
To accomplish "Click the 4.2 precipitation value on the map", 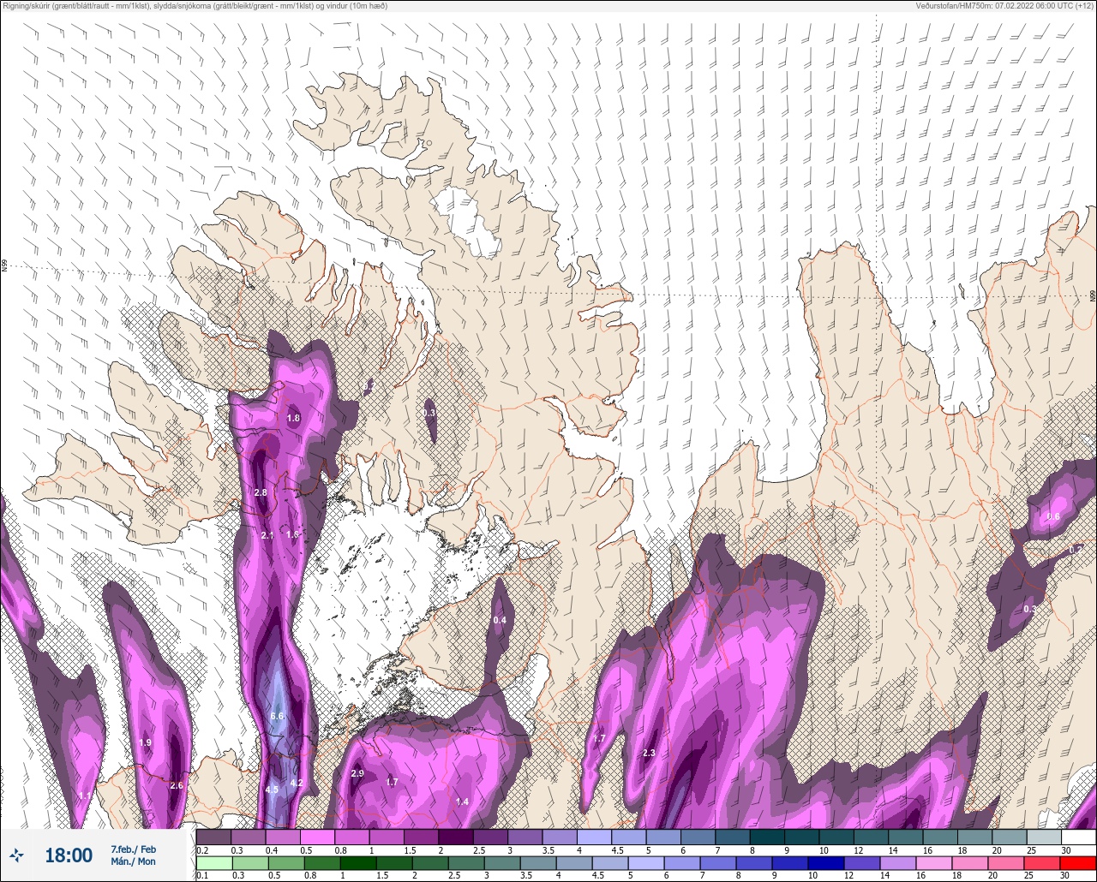I will coord(297,783).
